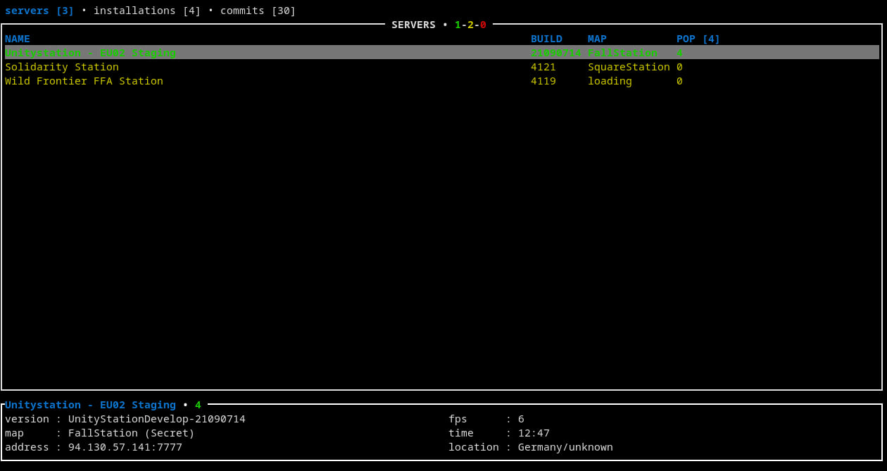Click the lowercase map label in details panel

14,433
